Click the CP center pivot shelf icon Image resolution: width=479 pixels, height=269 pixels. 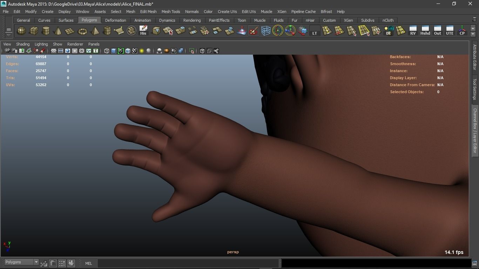point(462,31)
